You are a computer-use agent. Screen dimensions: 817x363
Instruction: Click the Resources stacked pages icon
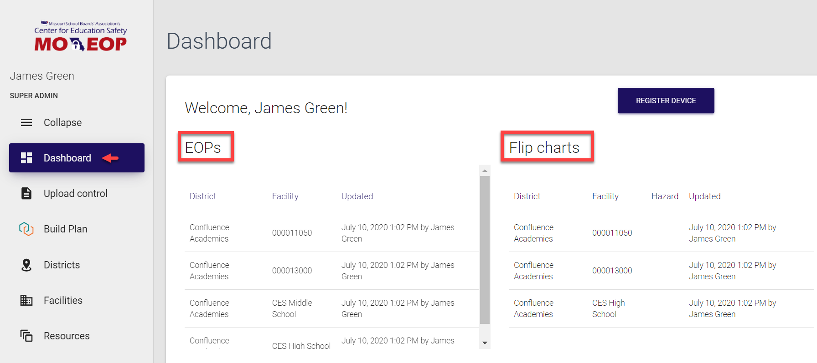point(26,336)
